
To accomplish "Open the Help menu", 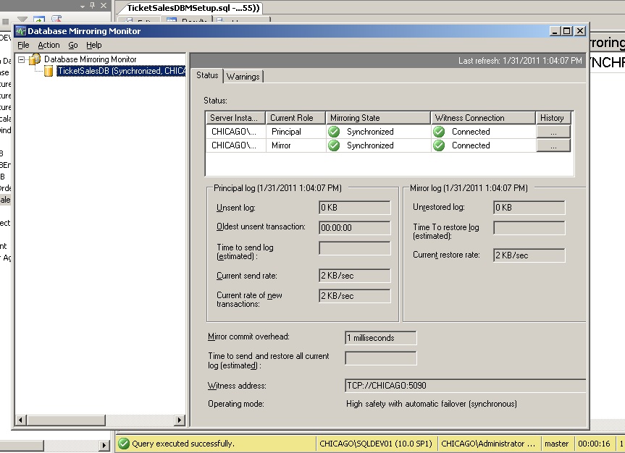I will tap(94, 45).
